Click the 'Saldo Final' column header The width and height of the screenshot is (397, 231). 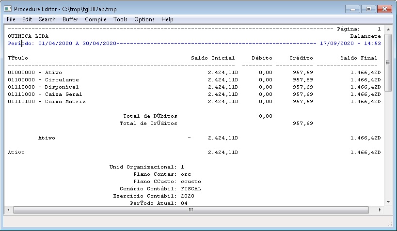tap(359, 58)
